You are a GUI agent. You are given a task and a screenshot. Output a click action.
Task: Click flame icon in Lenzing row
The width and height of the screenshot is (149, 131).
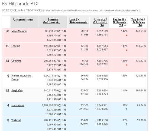(x=127, y=50)
